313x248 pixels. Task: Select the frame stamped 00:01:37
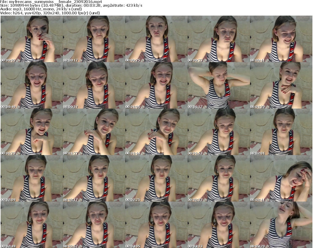94,132
